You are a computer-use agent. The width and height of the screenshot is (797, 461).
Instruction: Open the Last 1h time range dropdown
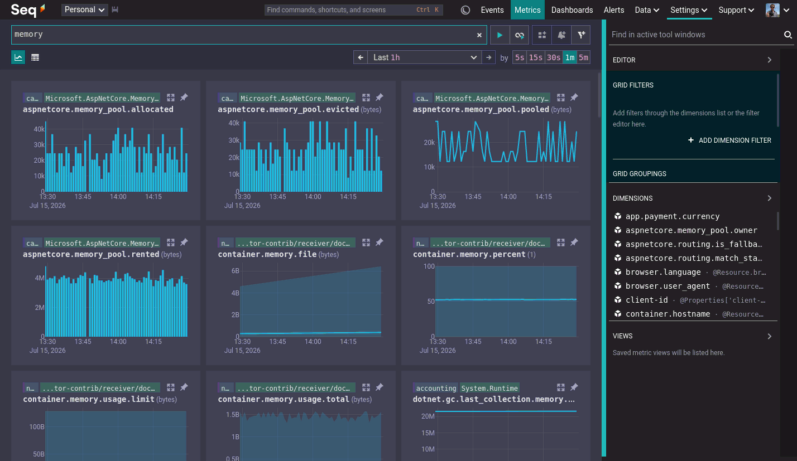425,57
